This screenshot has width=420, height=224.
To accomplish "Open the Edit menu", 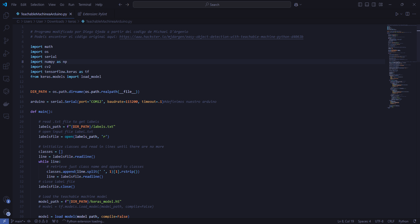I will pos(23,4).
